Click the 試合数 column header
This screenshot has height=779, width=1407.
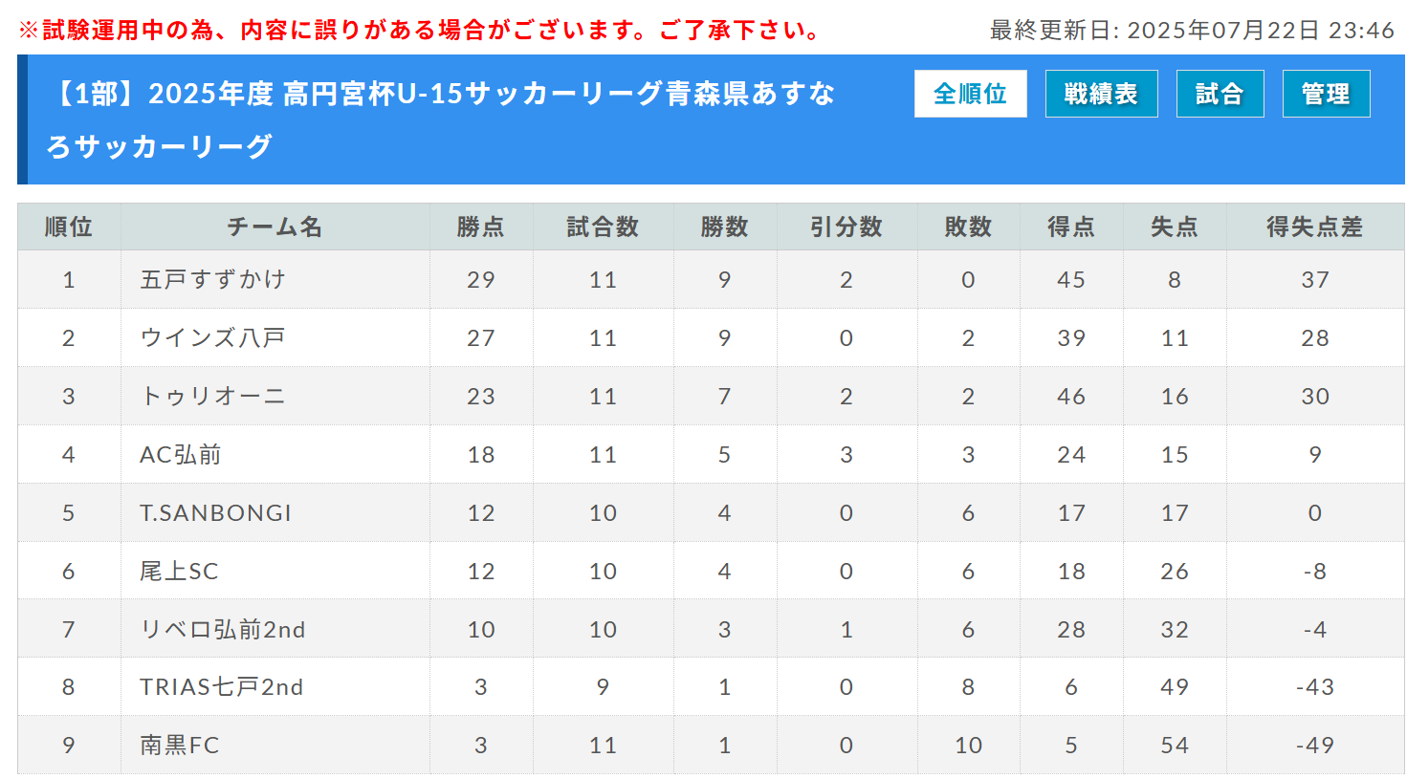pos(603,227)
